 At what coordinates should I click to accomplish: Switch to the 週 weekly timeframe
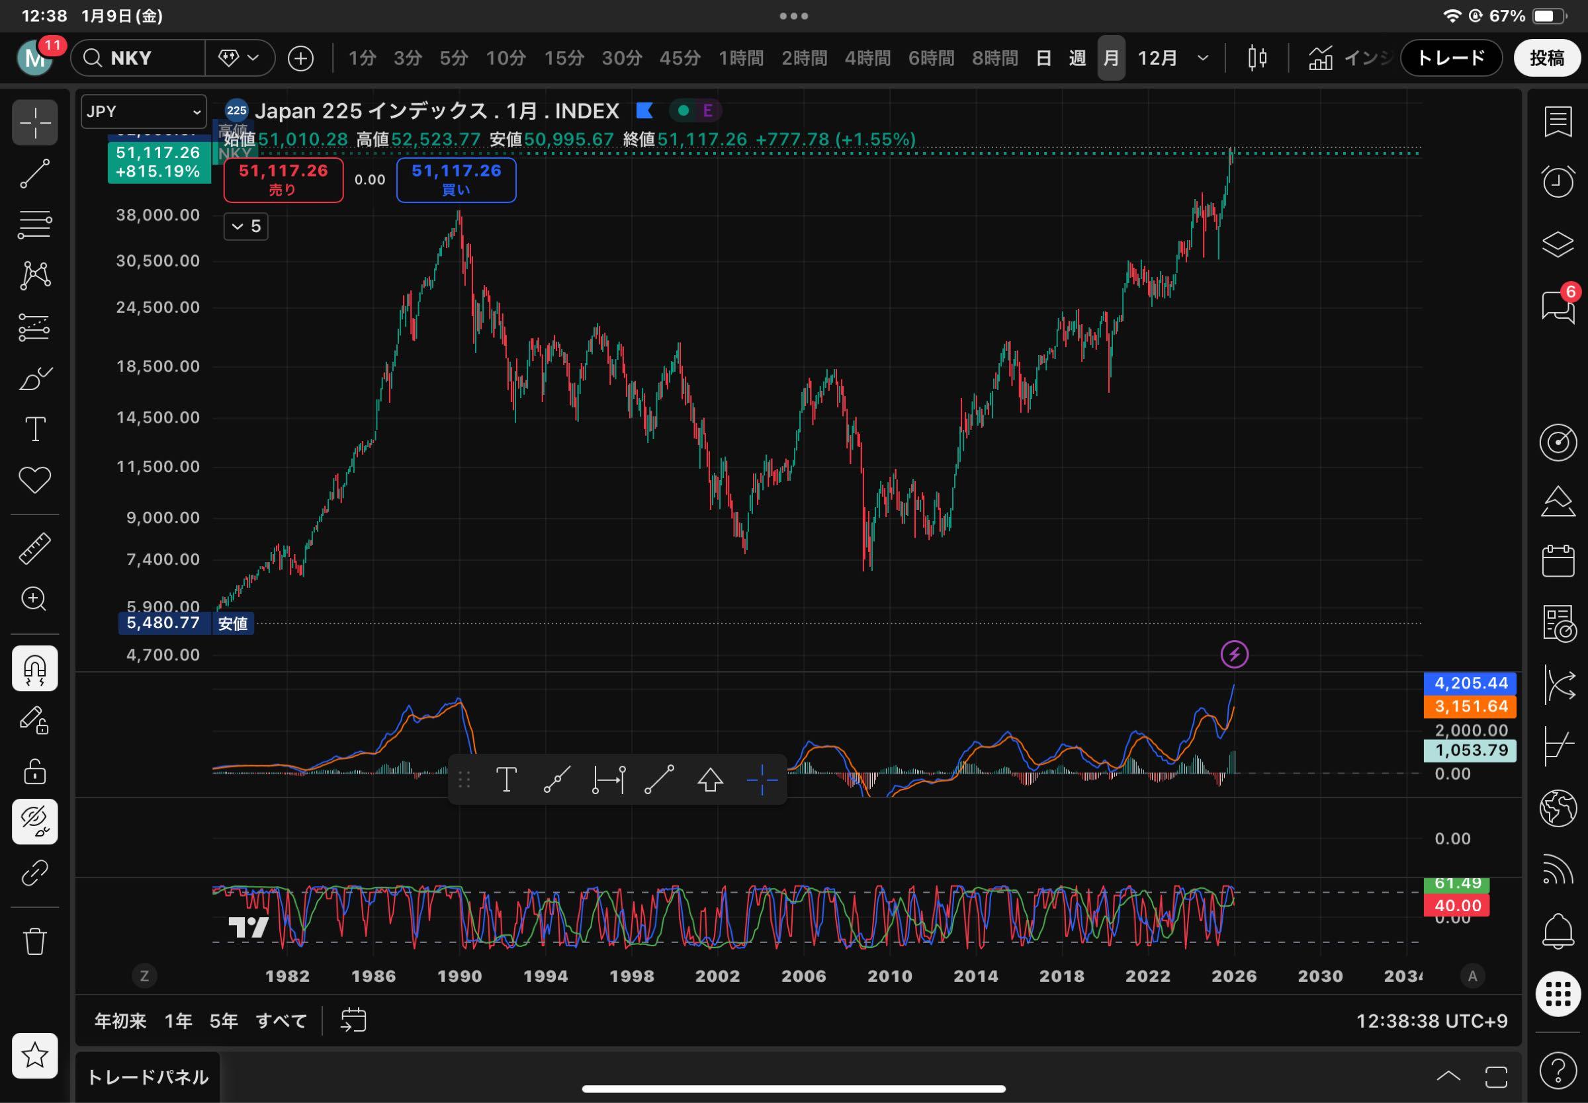tap(1077, 58)
